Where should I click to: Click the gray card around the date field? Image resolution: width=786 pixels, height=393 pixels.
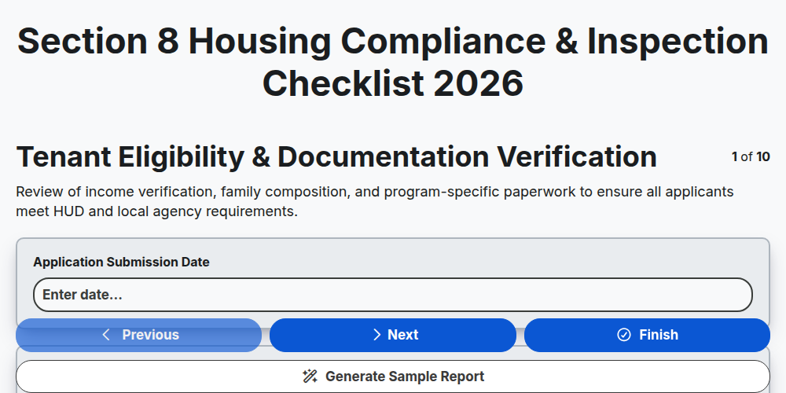click(x=393, y=282)
